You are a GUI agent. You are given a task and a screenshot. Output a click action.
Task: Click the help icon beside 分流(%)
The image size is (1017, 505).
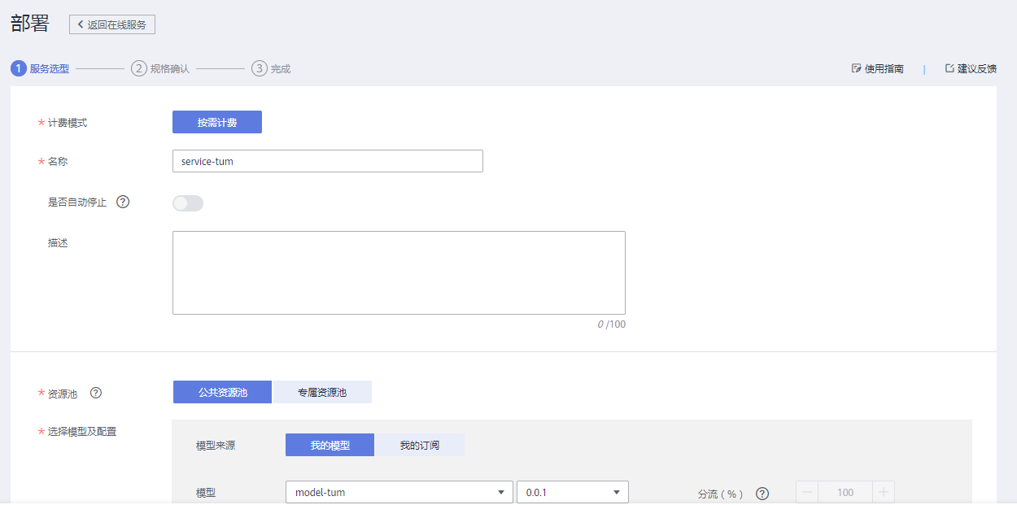[x=762, y=493]
